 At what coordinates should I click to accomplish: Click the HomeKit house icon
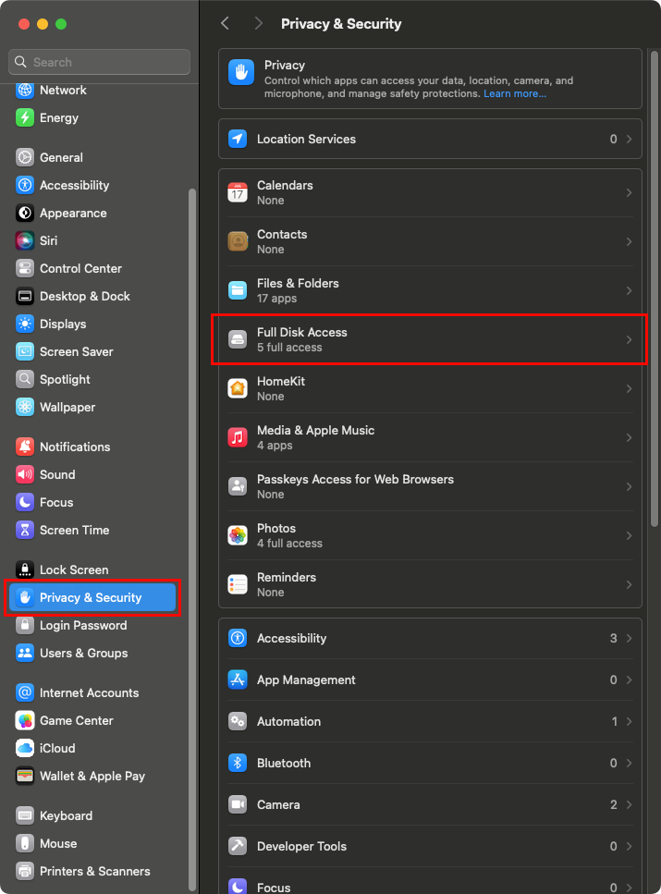pyautogui.click(x=239, y=388)
